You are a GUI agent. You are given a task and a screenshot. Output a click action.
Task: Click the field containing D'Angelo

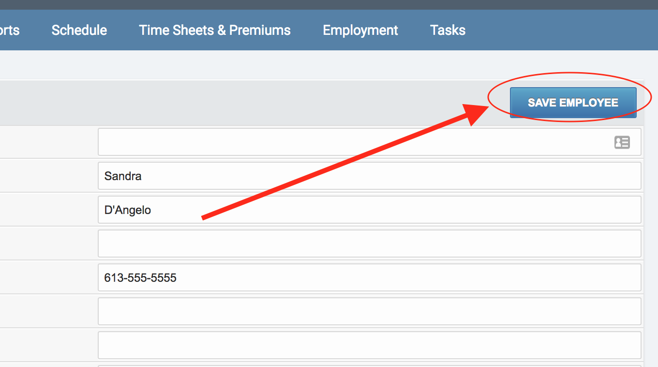click(x=369, y=210)
